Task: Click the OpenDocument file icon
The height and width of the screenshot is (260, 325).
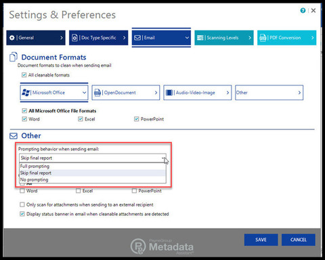Action: [97, 93]
